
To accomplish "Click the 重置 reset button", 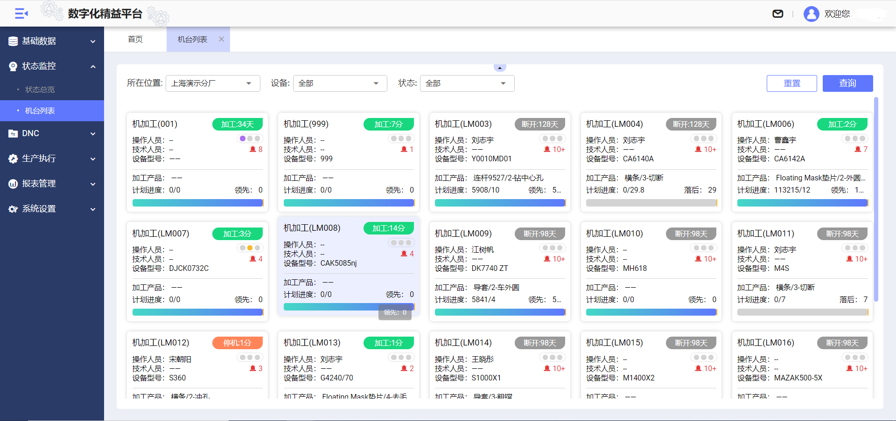I will point(792,83).
